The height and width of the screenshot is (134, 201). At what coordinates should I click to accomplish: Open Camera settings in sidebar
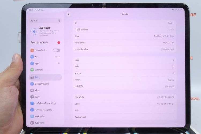click(x=45, y=90)
